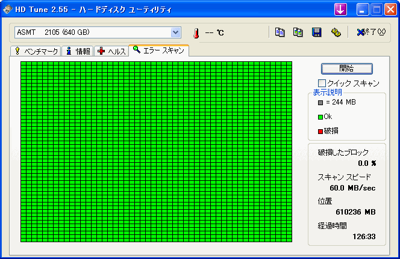This screenshot has width=400, height=259.
Task: Click the copy screenshot icon
Action: [x=298, y=32]
